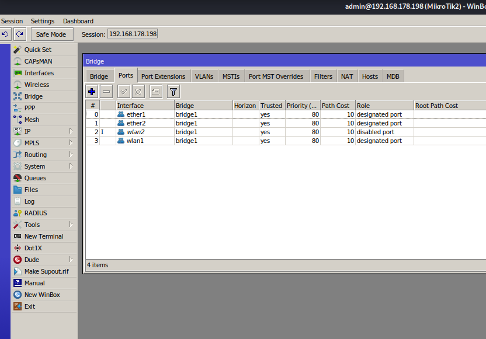Open CAPsMAN from the sidebar
Image resolution: width=486 pixels, height=339 pixels.
coord(44,61)
